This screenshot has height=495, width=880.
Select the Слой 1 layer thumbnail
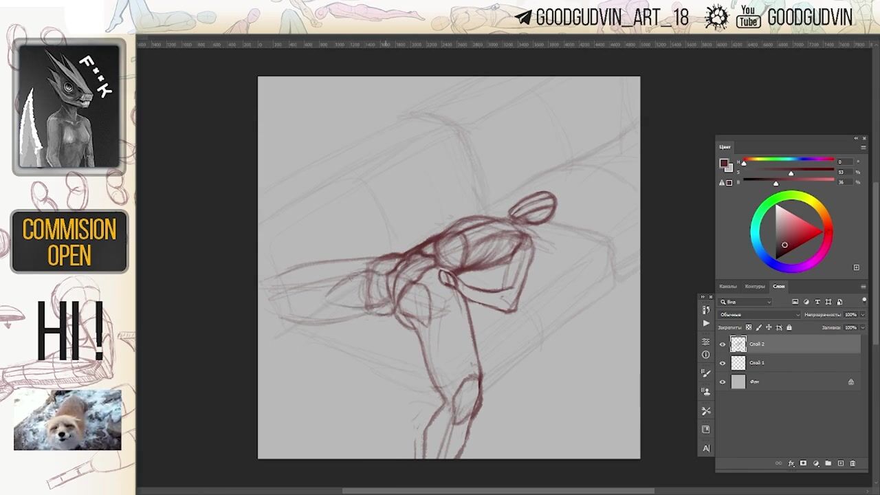coord(738,363)
